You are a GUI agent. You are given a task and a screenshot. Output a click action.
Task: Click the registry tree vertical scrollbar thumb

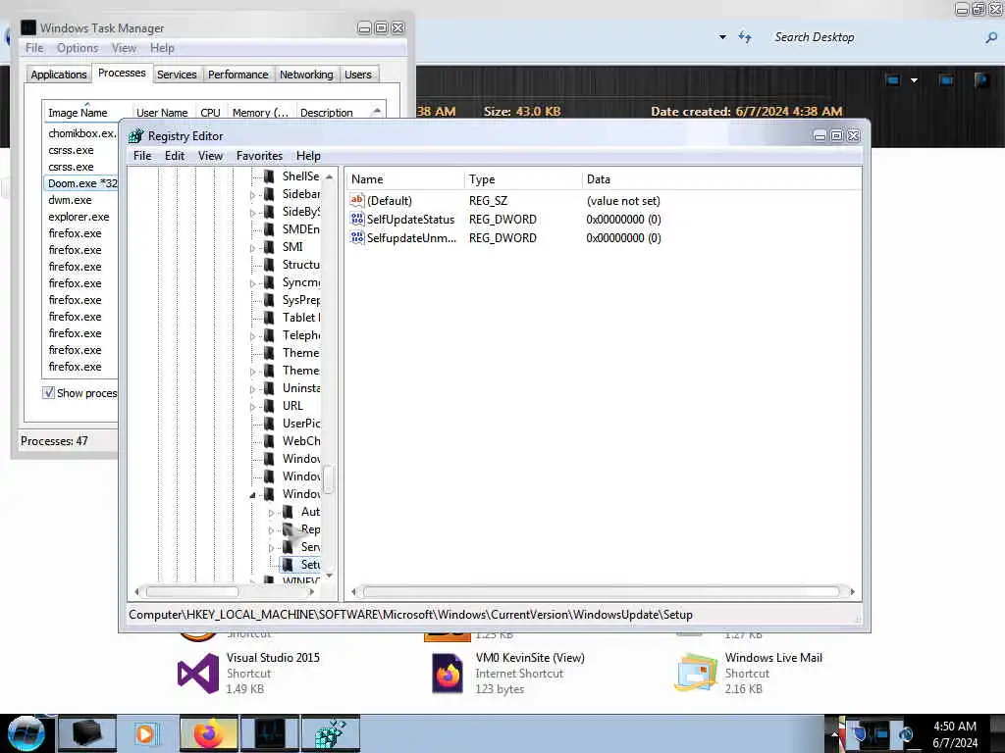(328, 478)
